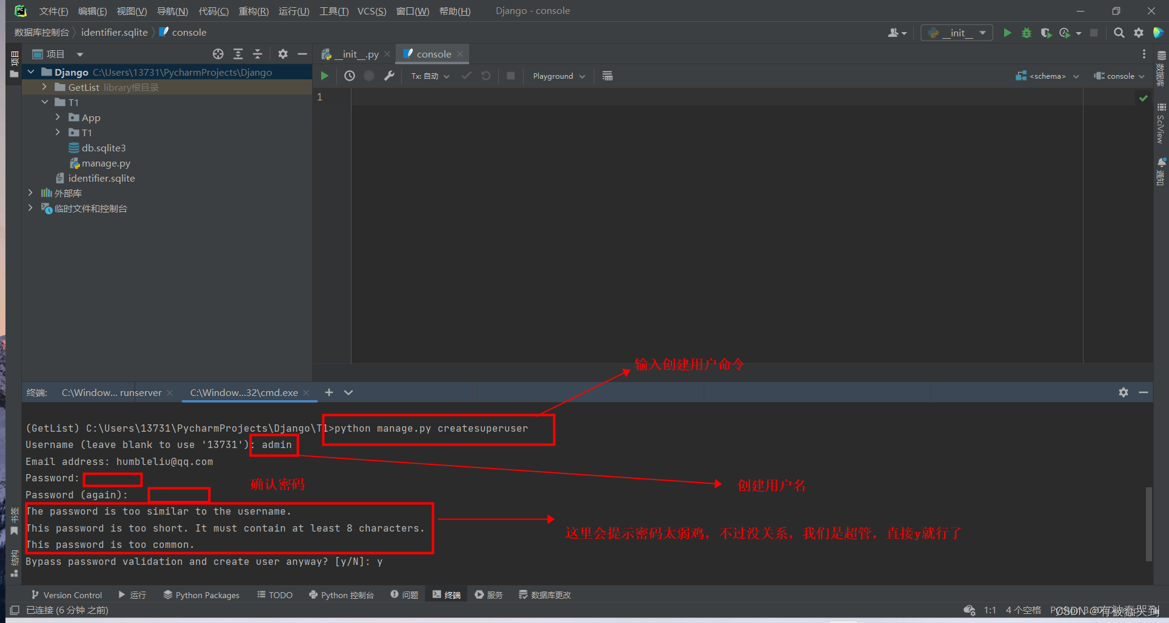This screenshot has height=623, width=1169.
Task: Hide the terminal panel
Action: point(1144,392)
